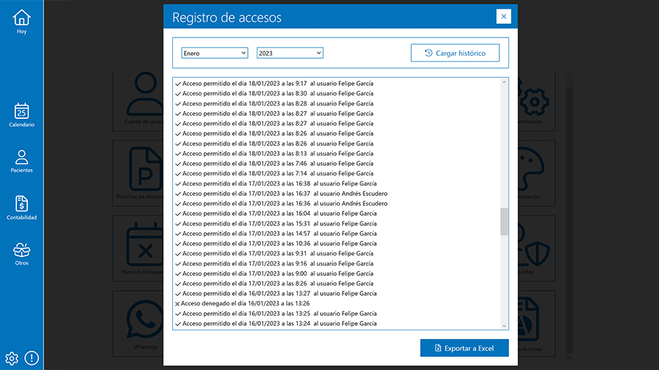Viewport: 659px width, 370px height.
Task: Select entry 17/01/2023 a las 9:00
Action: coord(274,274)
